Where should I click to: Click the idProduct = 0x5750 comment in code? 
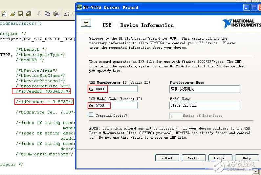click(44, 102)
